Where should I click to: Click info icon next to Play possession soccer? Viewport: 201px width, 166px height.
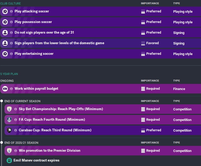point(11,22)
